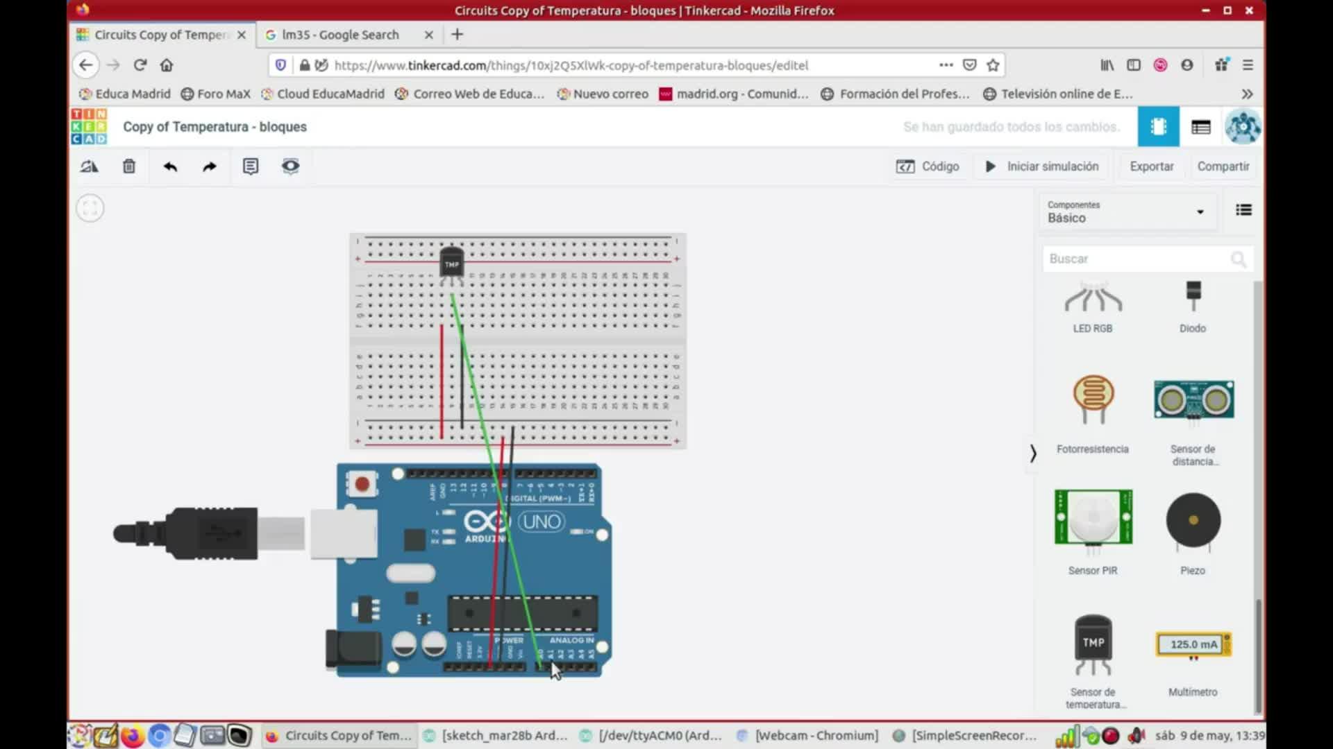Click the Código button
The width and height of the screenshot is (1333, 749).
click(928, 166)
